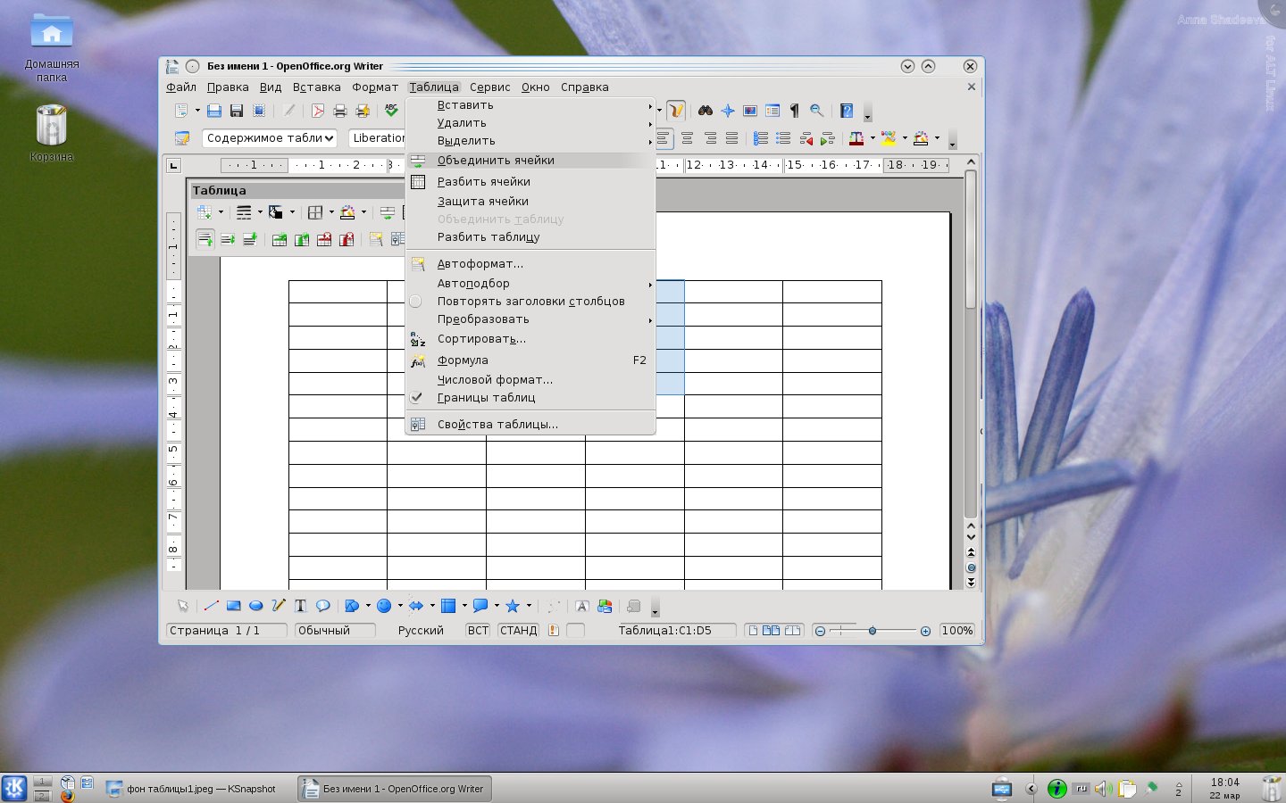Select the Rectangle drawing tool
Viewport: 1286px width, 803px height.
click(x=233, y=606)
